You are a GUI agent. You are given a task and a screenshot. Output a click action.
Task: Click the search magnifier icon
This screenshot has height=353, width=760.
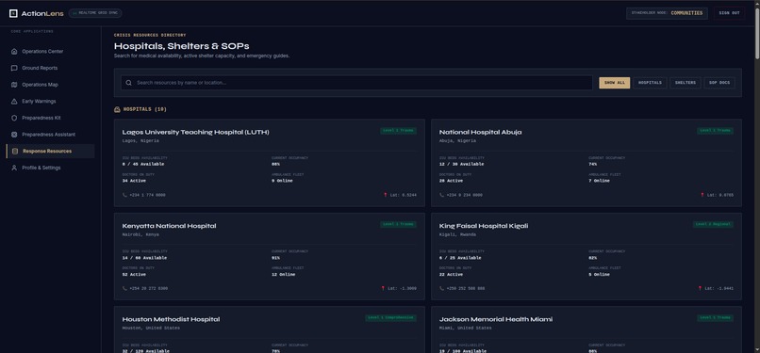click(129, 83)
